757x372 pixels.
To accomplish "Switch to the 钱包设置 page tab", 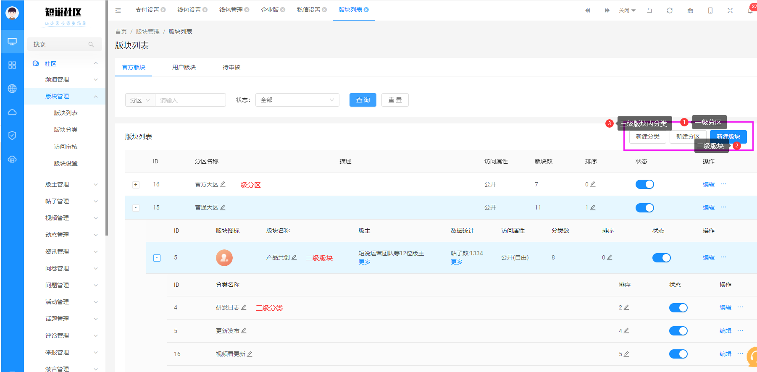I will tap(189, 10).
